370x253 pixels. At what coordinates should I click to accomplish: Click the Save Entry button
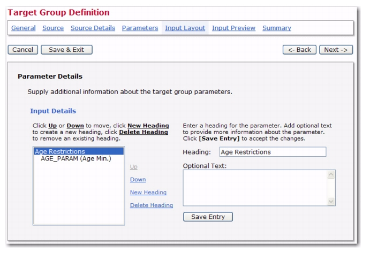[208, 217]
